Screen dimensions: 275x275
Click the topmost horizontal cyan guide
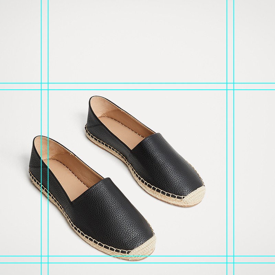137,83
